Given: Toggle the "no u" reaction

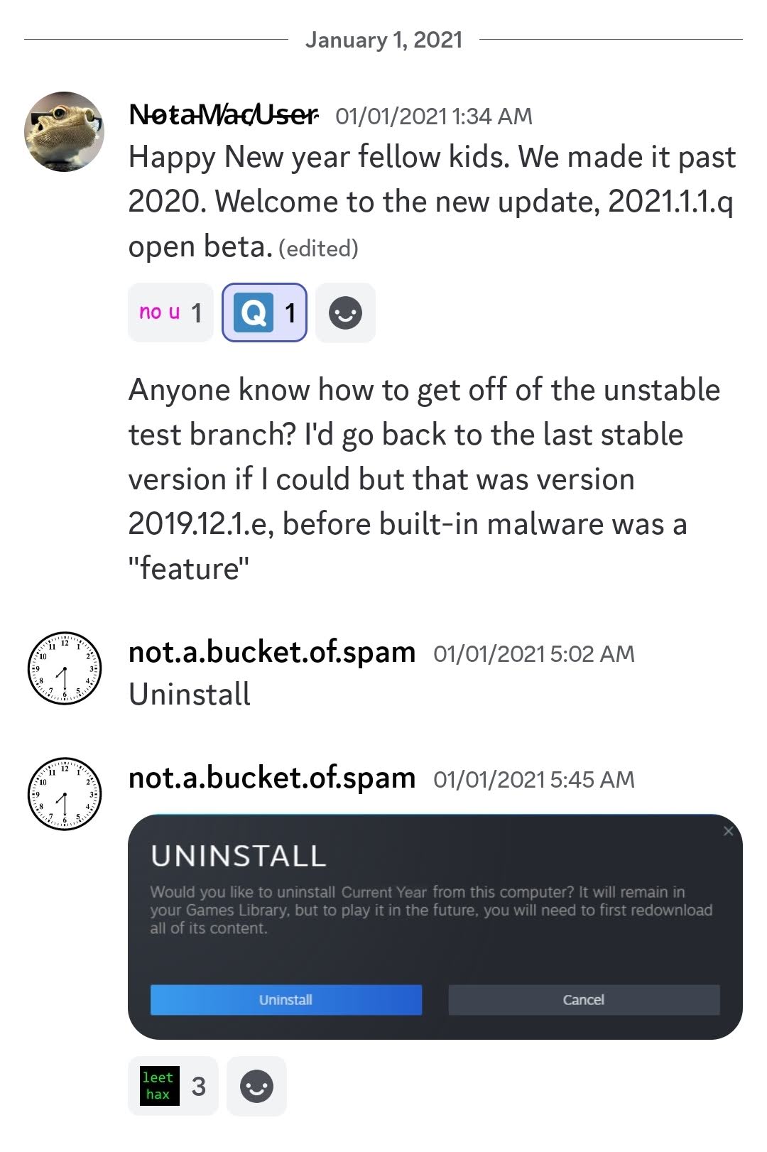Looking at the screenshot, I should [170, 313].
